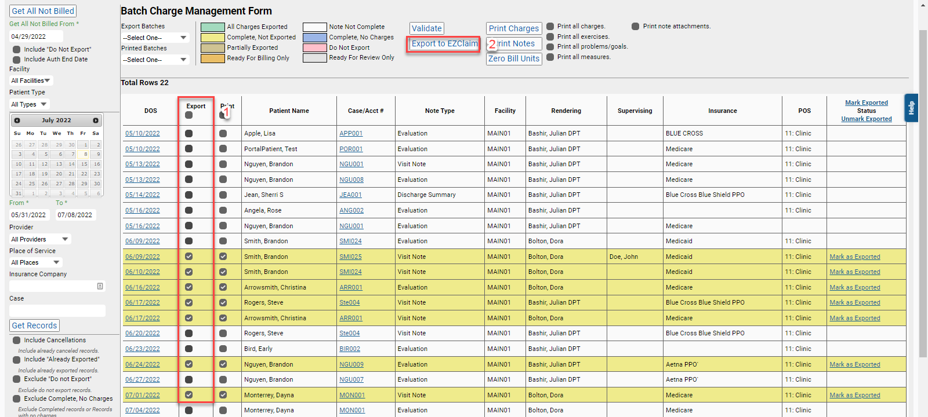Click the Mark Exported header link
Viewport: 928px width, 417px height.
coord(866,103)
